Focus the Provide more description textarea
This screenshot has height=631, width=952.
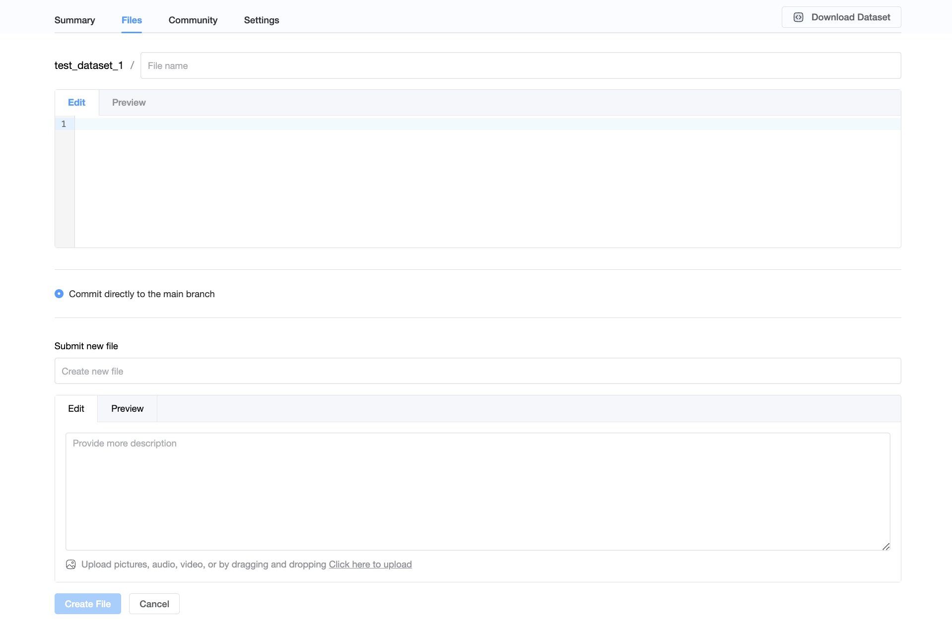(477, 491)
